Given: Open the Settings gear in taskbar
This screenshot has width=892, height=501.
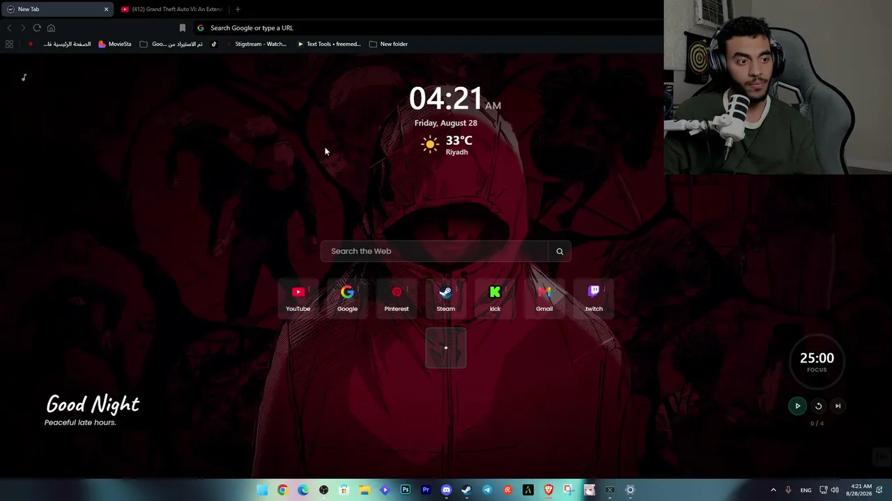Looking at the screenshot, I should [x=630, y=490].
